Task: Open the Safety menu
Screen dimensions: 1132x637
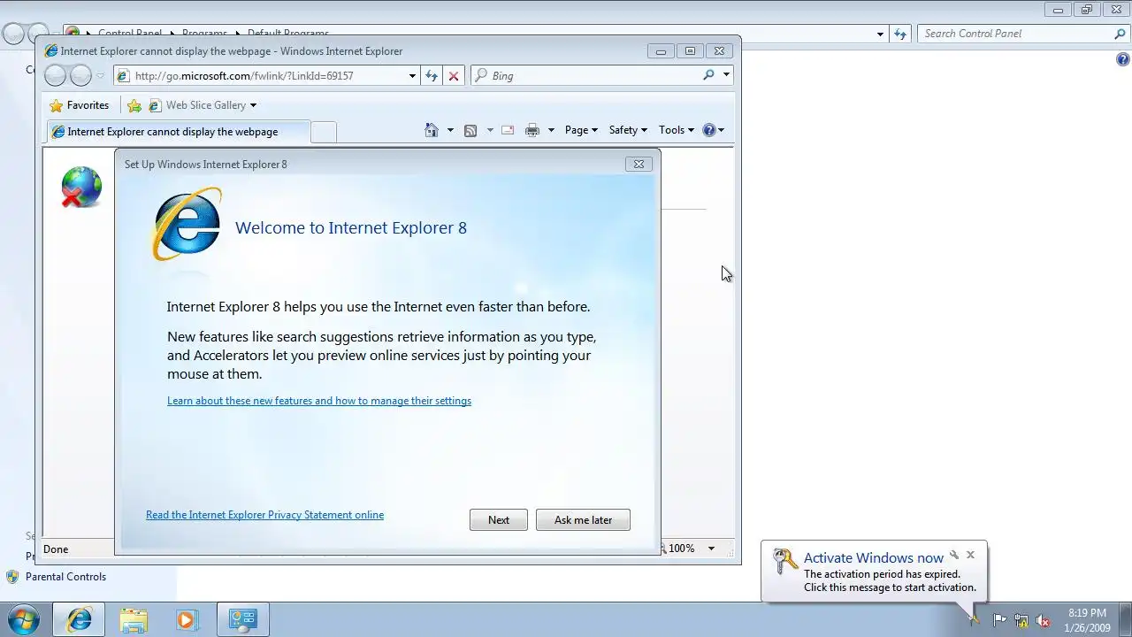Action: (x=628, y=130)
